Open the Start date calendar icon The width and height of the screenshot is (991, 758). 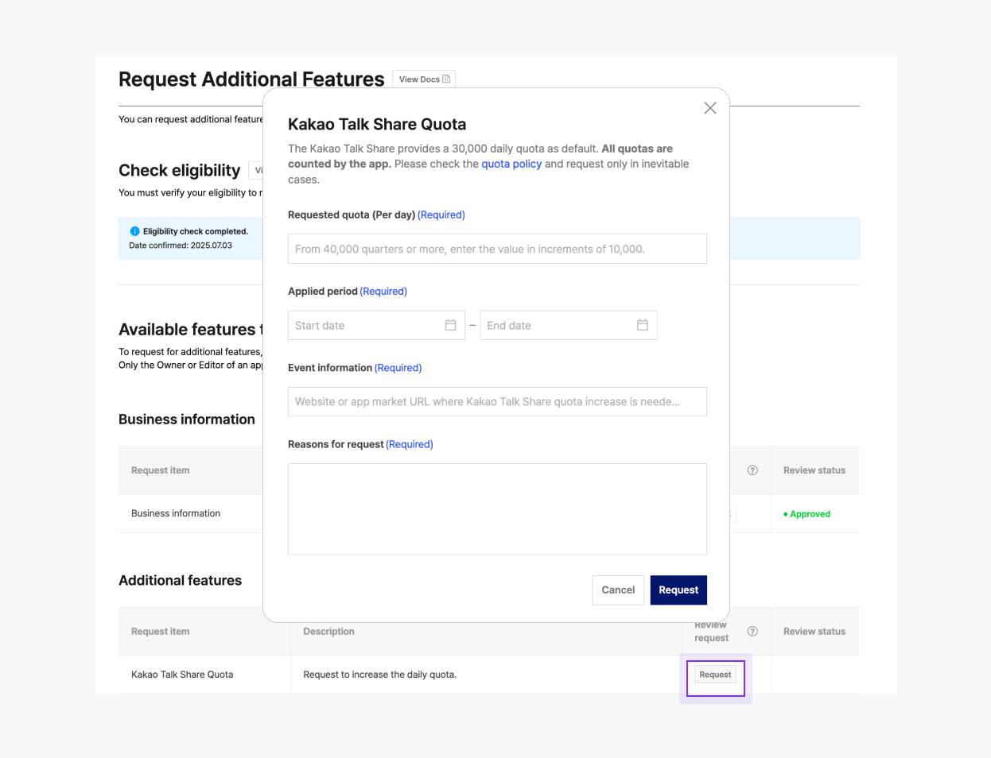pyautogui.click(x=450, y=325)
